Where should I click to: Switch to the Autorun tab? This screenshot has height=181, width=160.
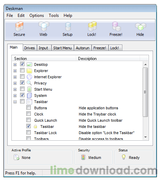[x=83, y=48]
